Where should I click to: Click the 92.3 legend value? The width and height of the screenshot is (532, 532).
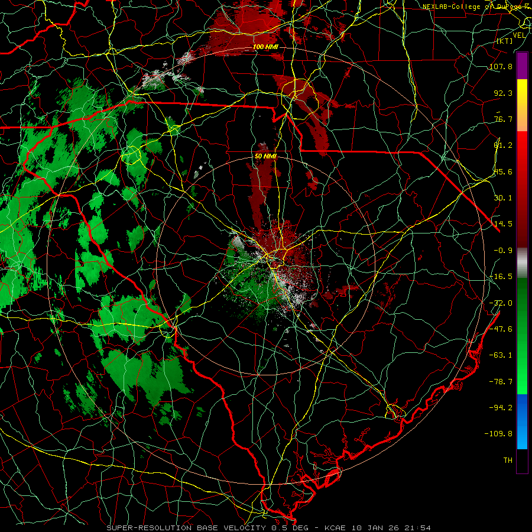(503, 93)
